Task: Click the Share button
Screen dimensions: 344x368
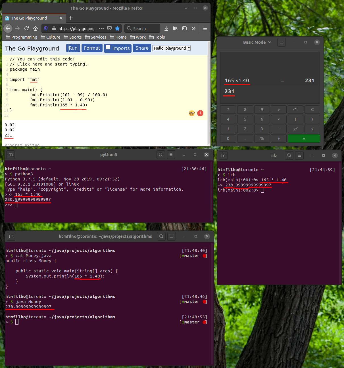Action: 142,48
